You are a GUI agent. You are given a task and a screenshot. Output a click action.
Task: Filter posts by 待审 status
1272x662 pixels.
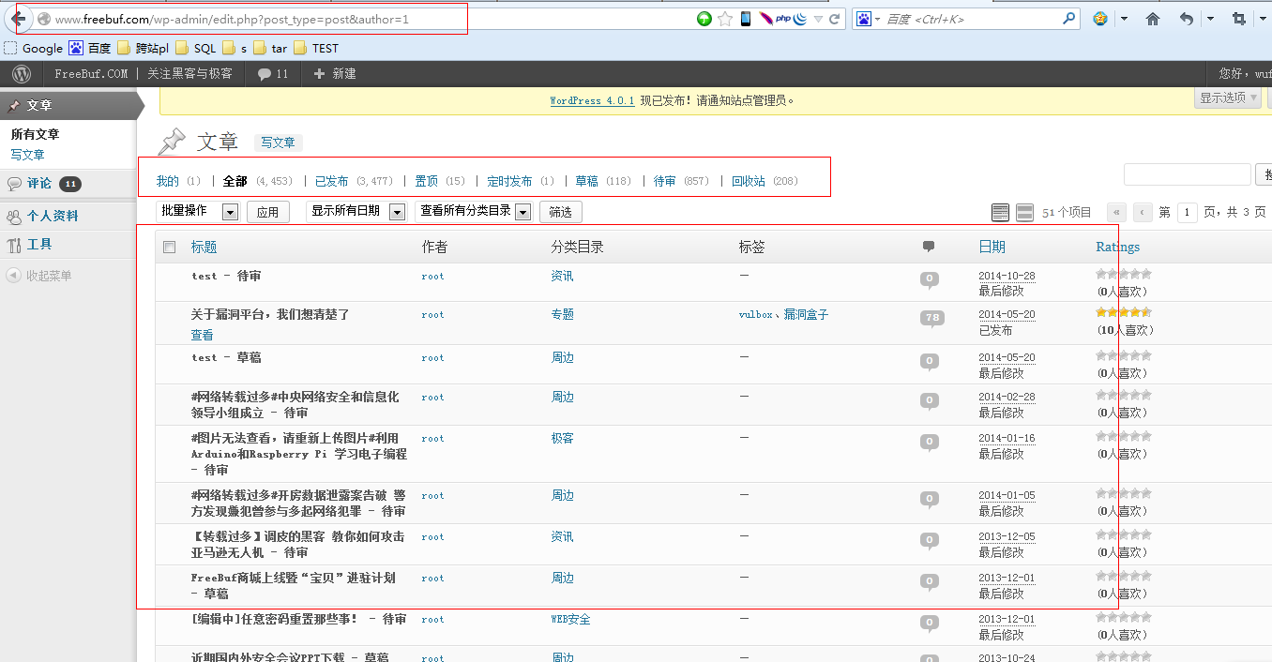[x=665, y=181]
